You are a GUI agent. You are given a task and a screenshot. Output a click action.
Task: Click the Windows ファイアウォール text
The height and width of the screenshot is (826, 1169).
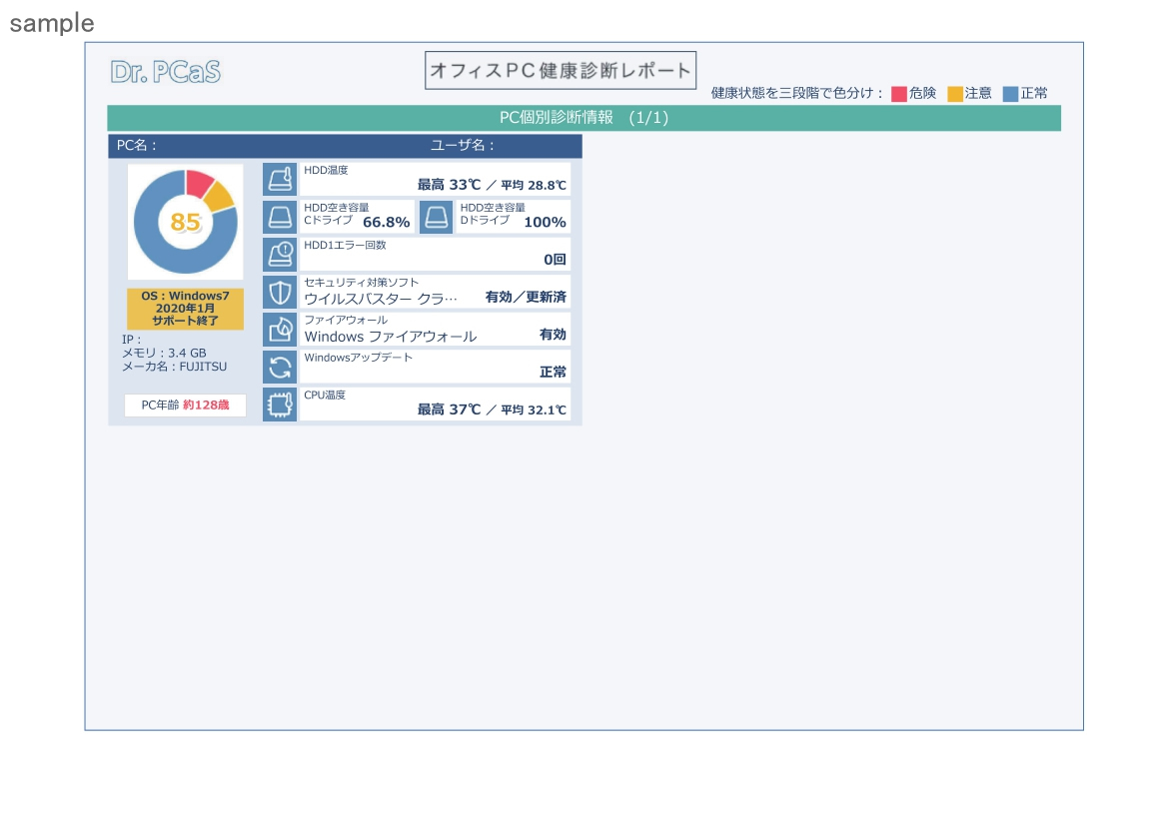[x=390, y=337]
